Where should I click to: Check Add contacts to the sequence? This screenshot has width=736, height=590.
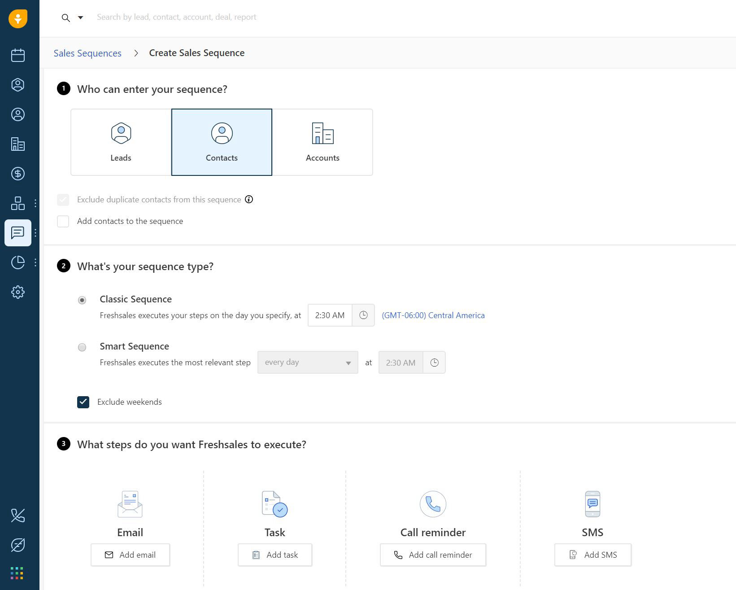point(63,221)
